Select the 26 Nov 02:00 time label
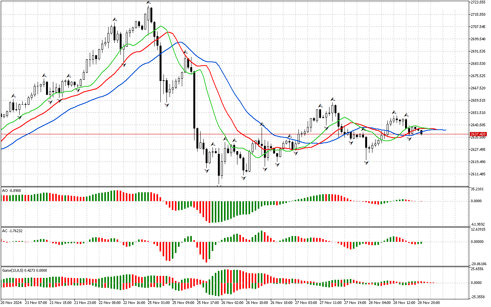Image resolution: width=491 pixels, height=307 pixels. tap(232, 303)
